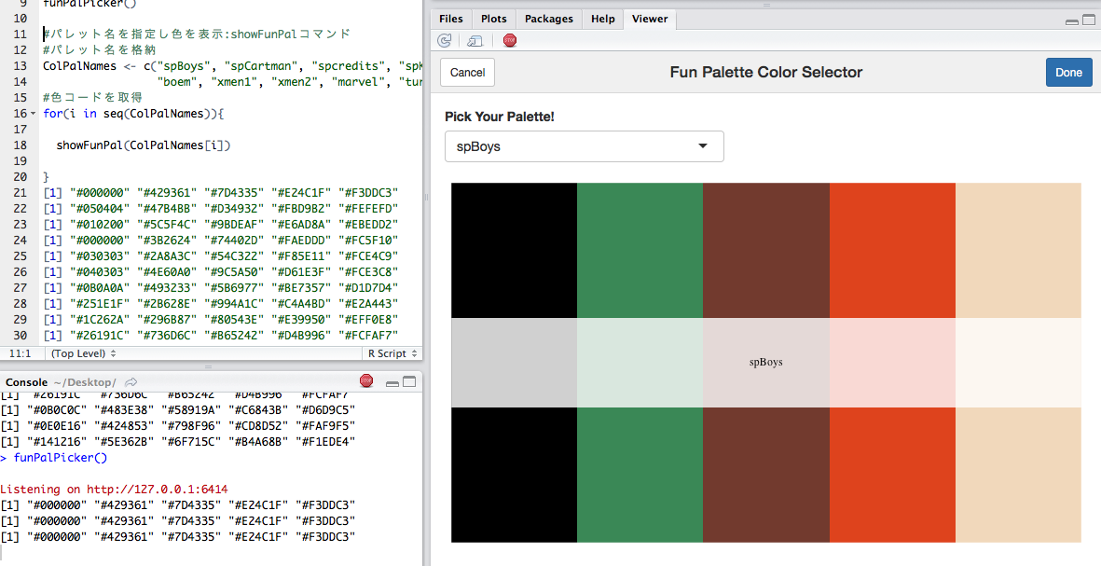Open the spBoys palette dropdown
This screenshot has height=566, width=1101.
pos(585,146)
